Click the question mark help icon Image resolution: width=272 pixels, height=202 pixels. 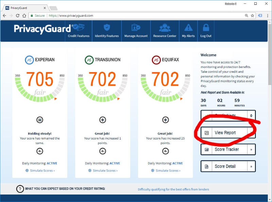click(x=20, y=189)
